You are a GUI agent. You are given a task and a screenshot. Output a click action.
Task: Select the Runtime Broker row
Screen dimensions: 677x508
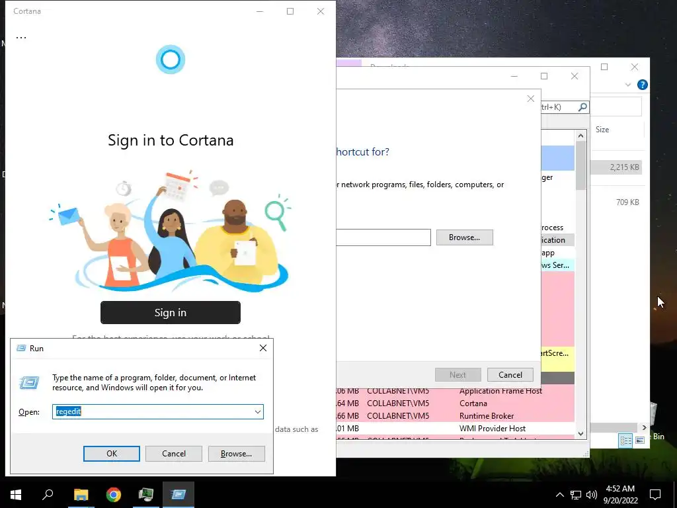click(456, 416)
